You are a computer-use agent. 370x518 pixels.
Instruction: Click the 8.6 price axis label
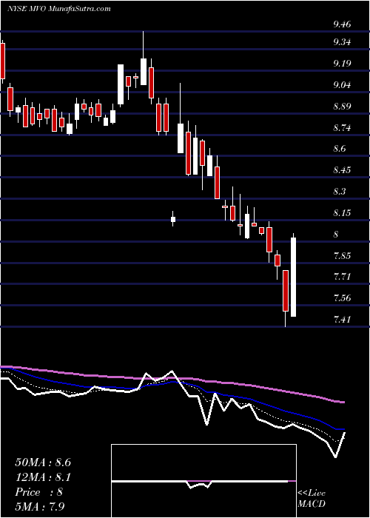point(340,149)
